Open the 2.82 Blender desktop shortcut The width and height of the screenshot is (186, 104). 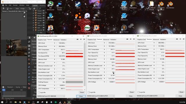tap(170, 5)
